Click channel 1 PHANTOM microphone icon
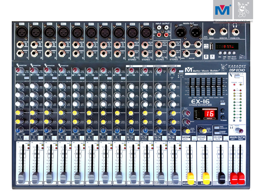The height and width of the screenshot is (192, 262). point(18,65)
